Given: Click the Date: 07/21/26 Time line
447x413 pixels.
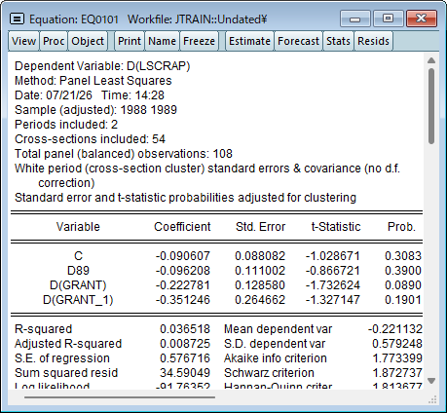Looking at the screenshot, I should (x=90, y=95).
